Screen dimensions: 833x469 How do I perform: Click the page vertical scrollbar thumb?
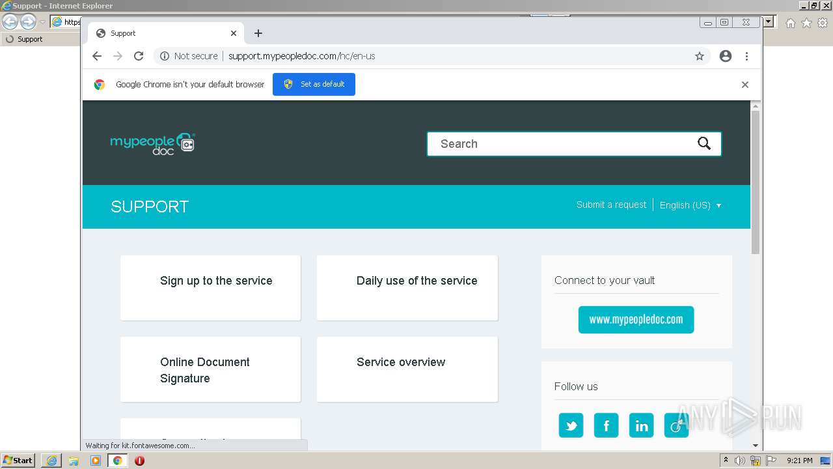coord(756,182)
